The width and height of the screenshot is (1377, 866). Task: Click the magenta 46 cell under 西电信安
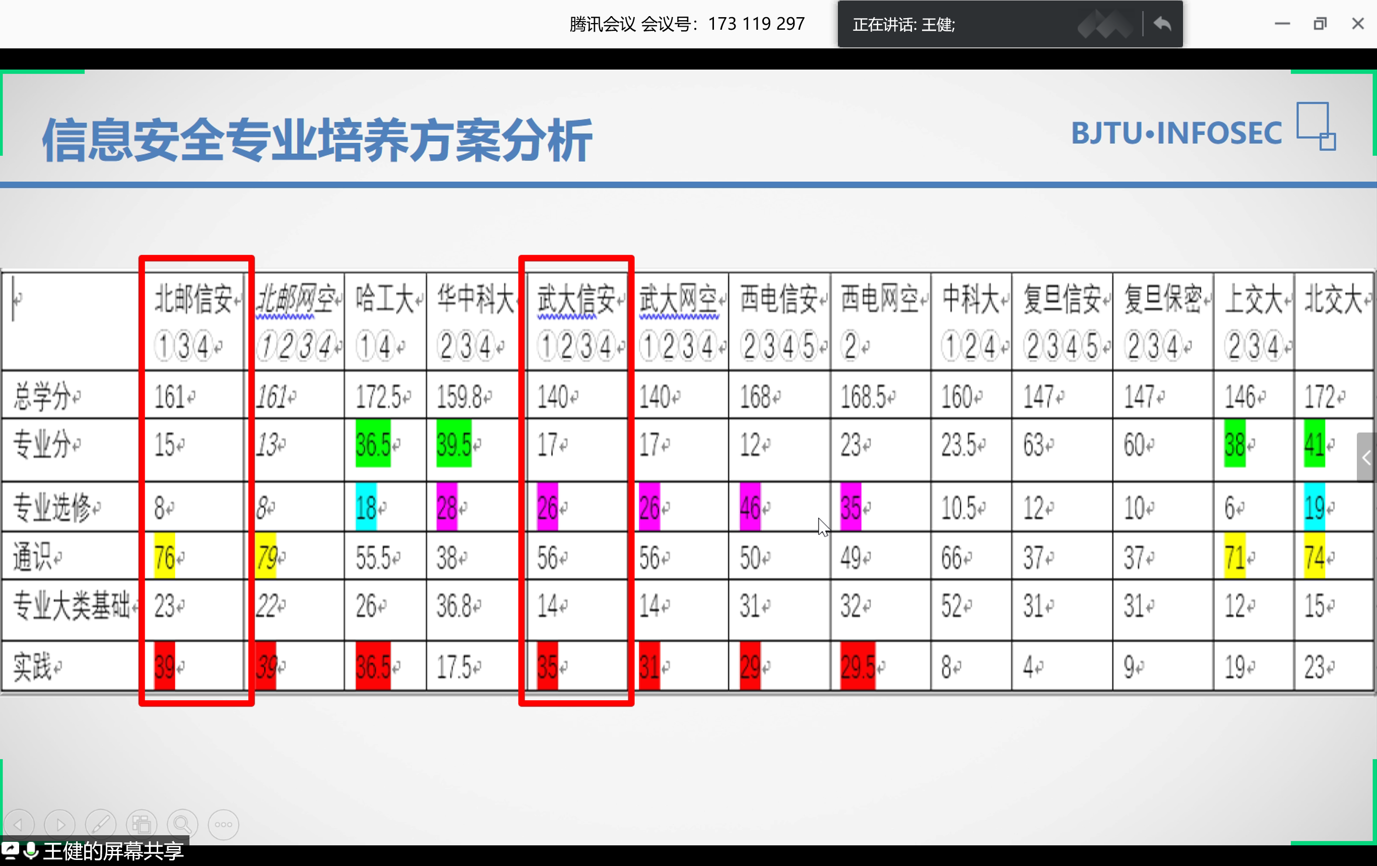pyautogui.click(x=750, y=508)
